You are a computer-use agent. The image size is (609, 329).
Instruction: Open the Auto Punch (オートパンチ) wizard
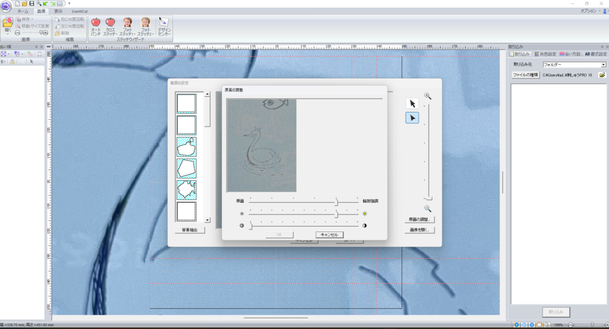(96, 27)
